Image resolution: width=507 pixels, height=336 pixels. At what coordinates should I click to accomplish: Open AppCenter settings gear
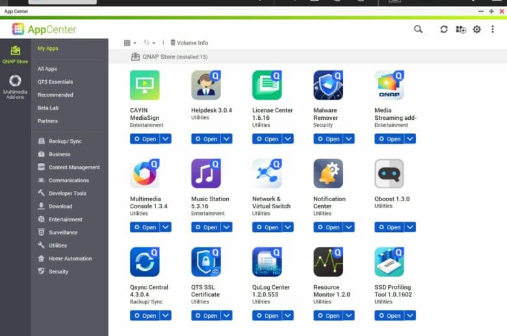coord(476,29)
